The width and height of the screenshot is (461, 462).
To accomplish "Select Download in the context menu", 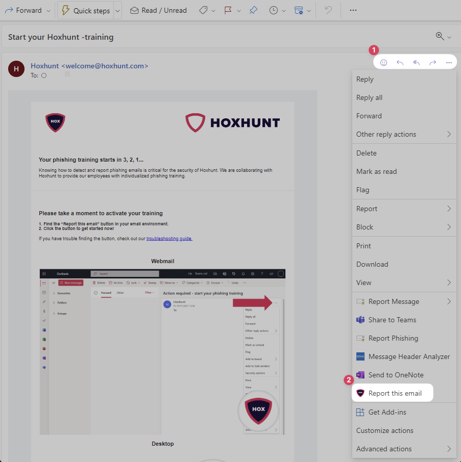I will [404, 264].
